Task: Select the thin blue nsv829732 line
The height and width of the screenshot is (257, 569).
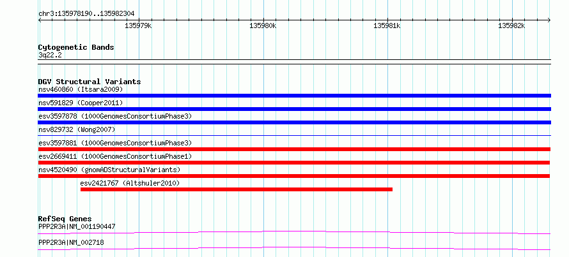Action: 294,135
